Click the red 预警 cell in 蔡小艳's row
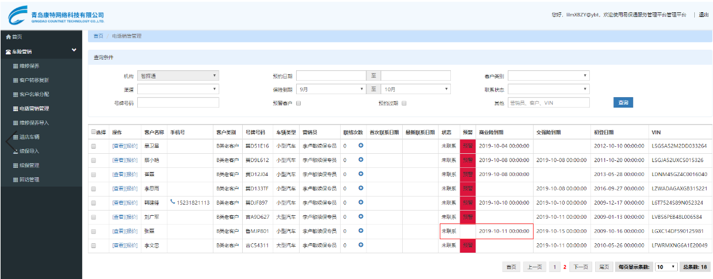Image resolution: width=713 pixels, height=279 pixels. 467,160
